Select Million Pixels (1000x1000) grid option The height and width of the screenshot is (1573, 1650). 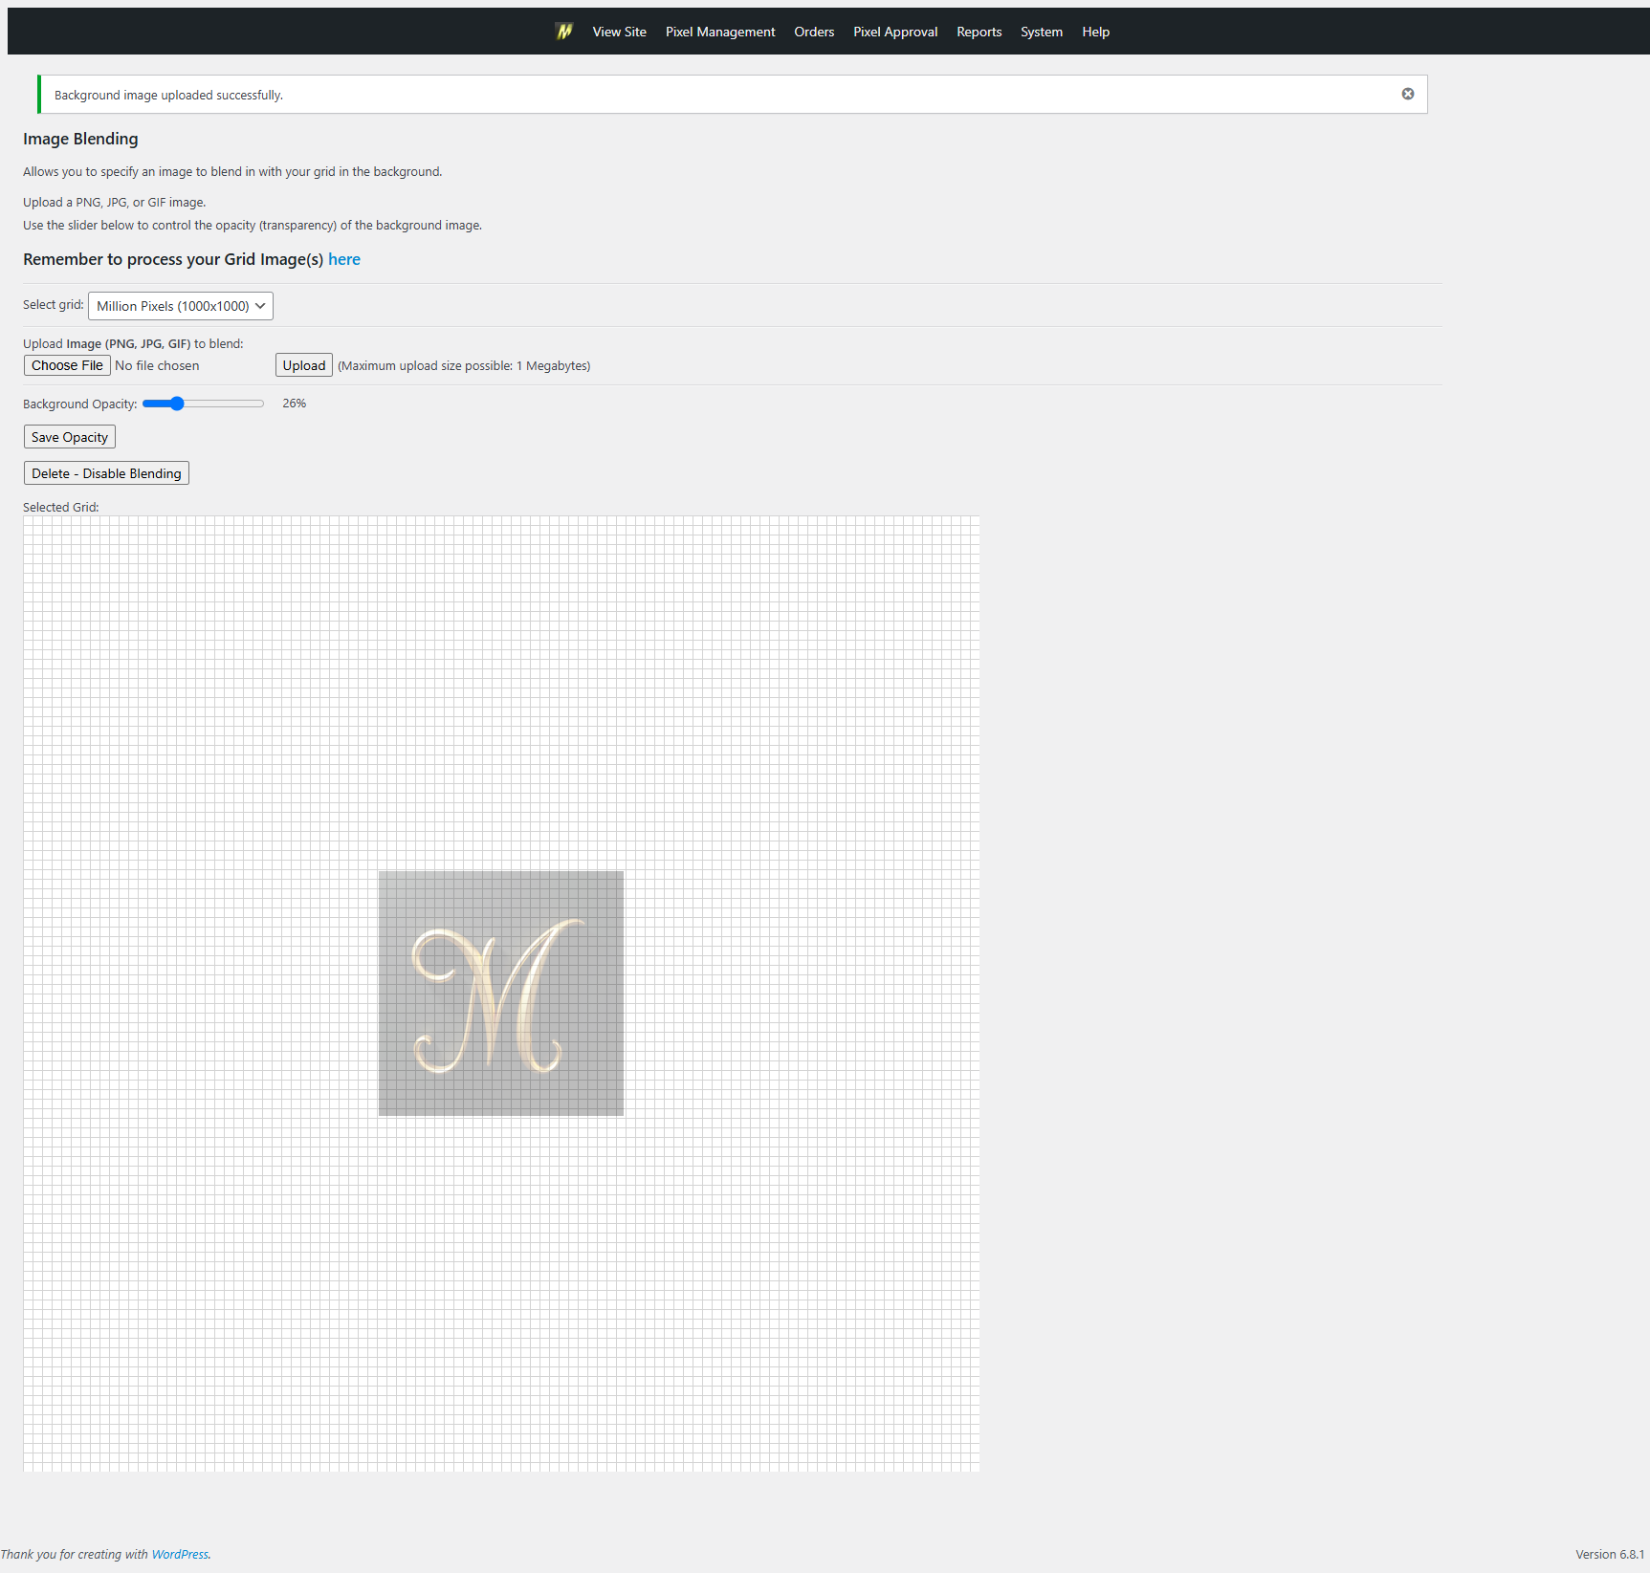(x=170, y=306)
